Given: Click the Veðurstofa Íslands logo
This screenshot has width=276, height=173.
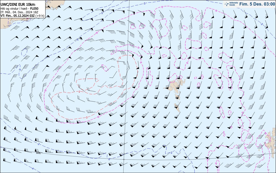Looking at the screenshot, I should [x=231, y=4].
